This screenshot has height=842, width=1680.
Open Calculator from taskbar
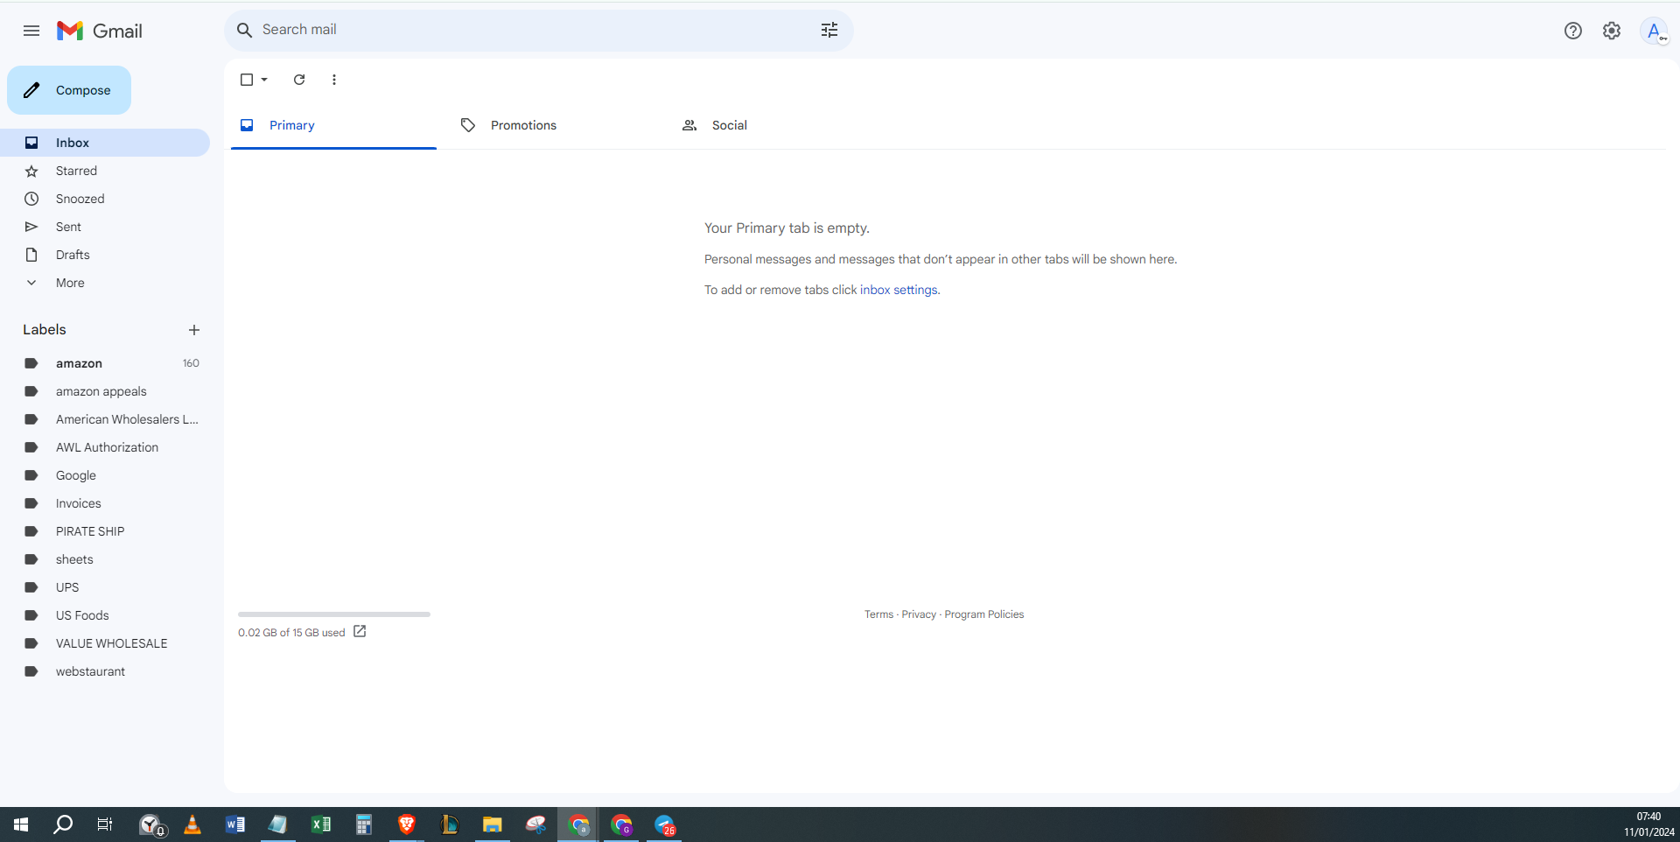tap(364, 824)
